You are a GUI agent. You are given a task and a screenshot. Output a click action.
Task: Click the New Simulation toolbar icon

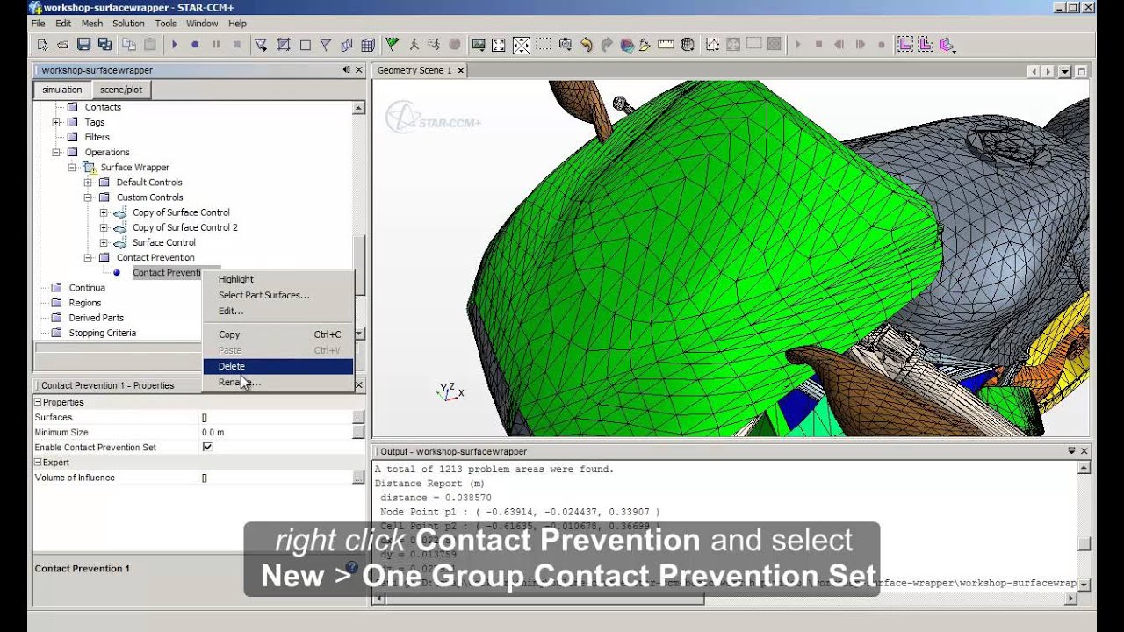coord(41,45)
